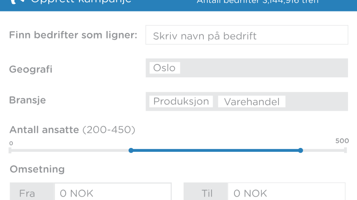This screenshot has width=357, height=200.
Task: Click the lower handle of the ansatte slider
Action: click(131, 150)
